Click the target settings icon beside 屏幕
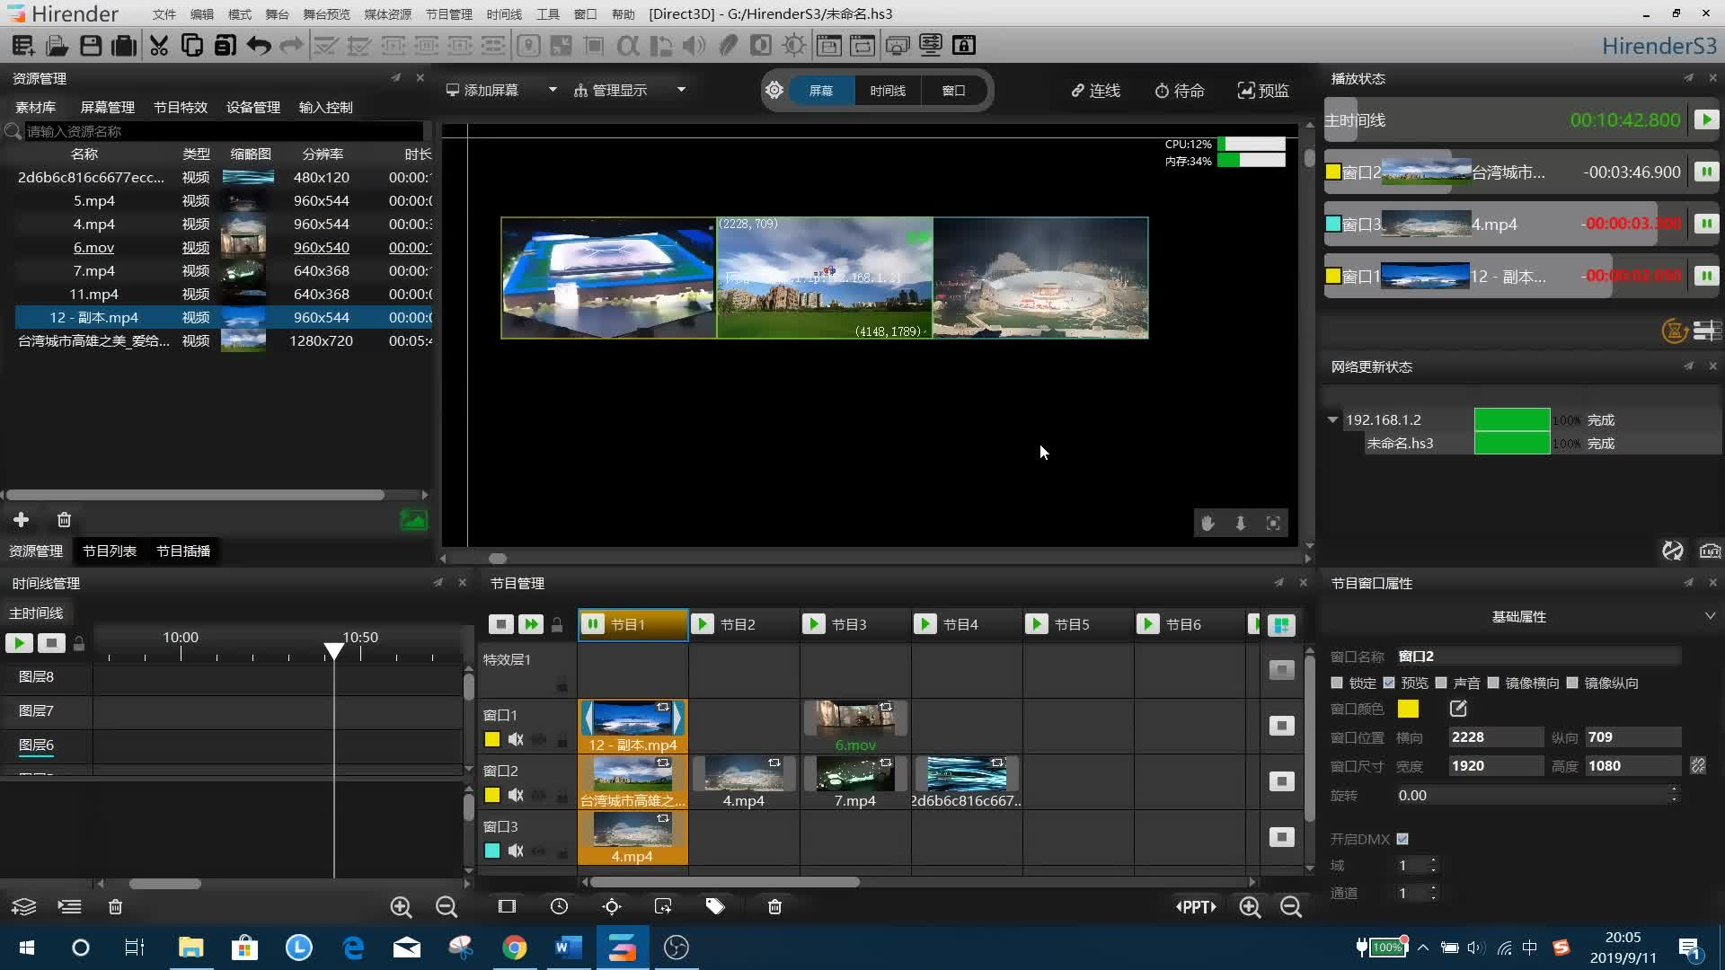This screenshot has width=1725, height=970. click(x=774, y=90)
